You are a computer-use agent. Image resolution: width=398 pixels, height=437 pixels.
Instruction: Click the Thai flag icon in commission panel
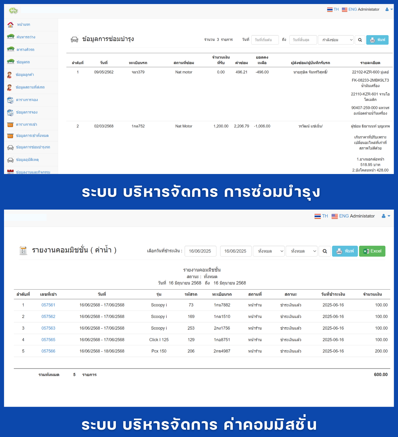pos(318,216)
